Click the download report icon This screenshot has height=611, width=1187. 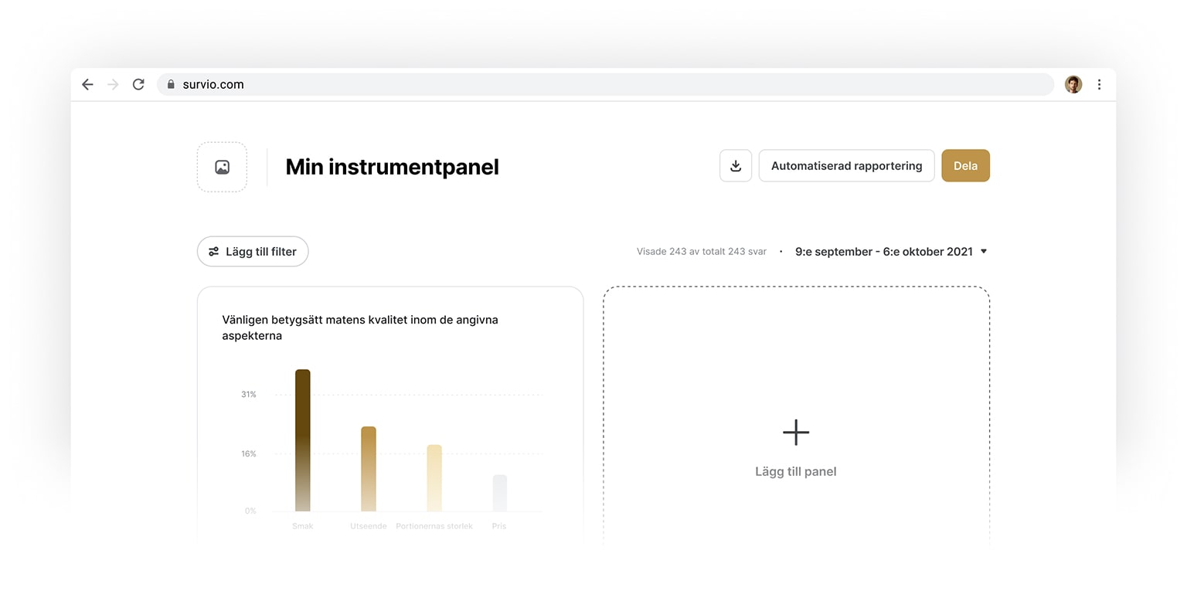pos(735,165)
